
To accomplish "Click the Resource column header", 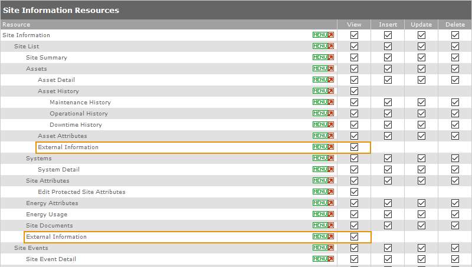I will pos(17,25).
